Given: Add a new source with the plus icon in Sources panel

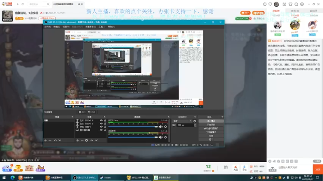Looking at the screenshot, I should [x=78, y=140].
